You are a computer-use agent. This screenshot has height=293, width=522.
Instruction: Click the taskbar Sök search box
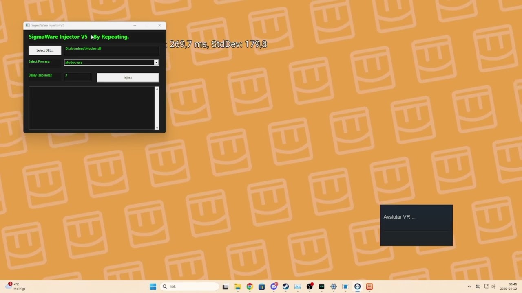click(x=189, y=286)
